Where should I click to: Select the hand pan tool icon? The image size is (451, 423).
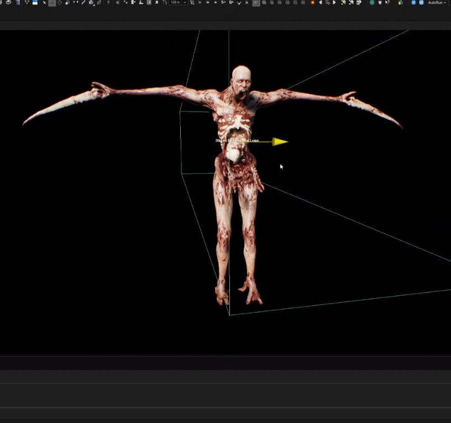[x=380, y=3]
